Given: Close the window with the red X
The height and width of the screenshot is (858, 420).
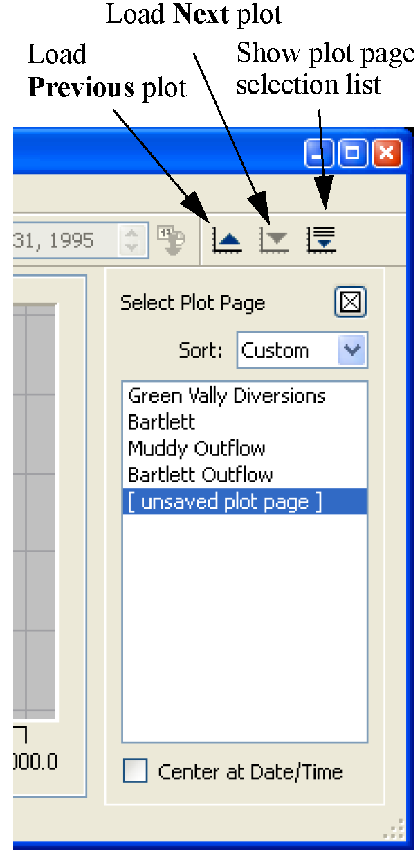Looking at the screenshot, I should tap(387, 154).
